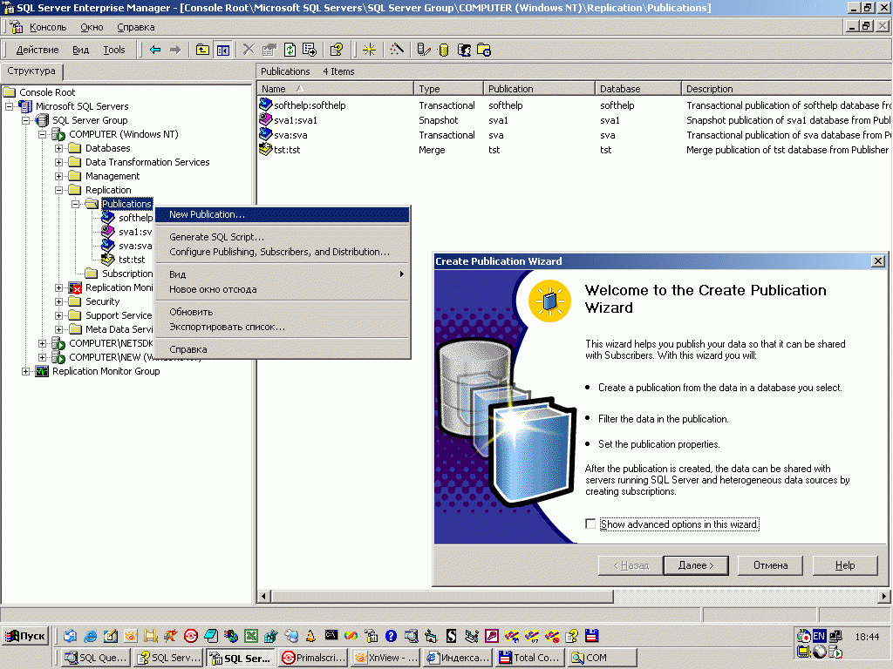Sort list by Type column header
The image size is (893, 669).
coord(449,89)
